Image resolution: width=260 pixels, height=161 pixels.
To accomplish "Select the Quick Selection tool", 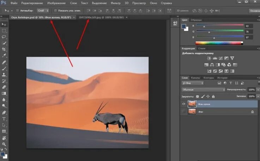I will coord(4,43).
